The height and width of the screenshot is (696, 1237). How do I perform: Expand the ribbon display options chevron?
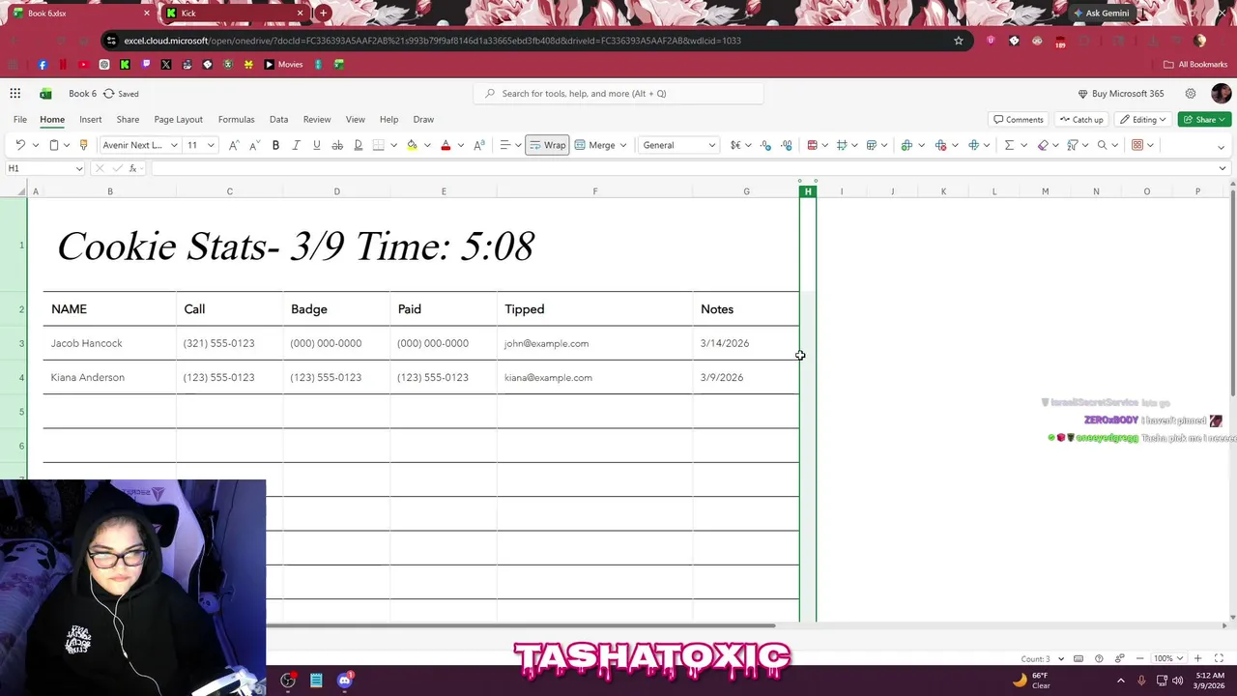click(x=1222, y=147)
